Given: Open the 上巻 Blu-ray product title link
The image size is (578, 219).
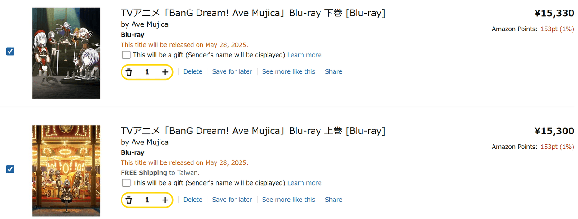Looking at the screenshot, I should coord(253,131).
